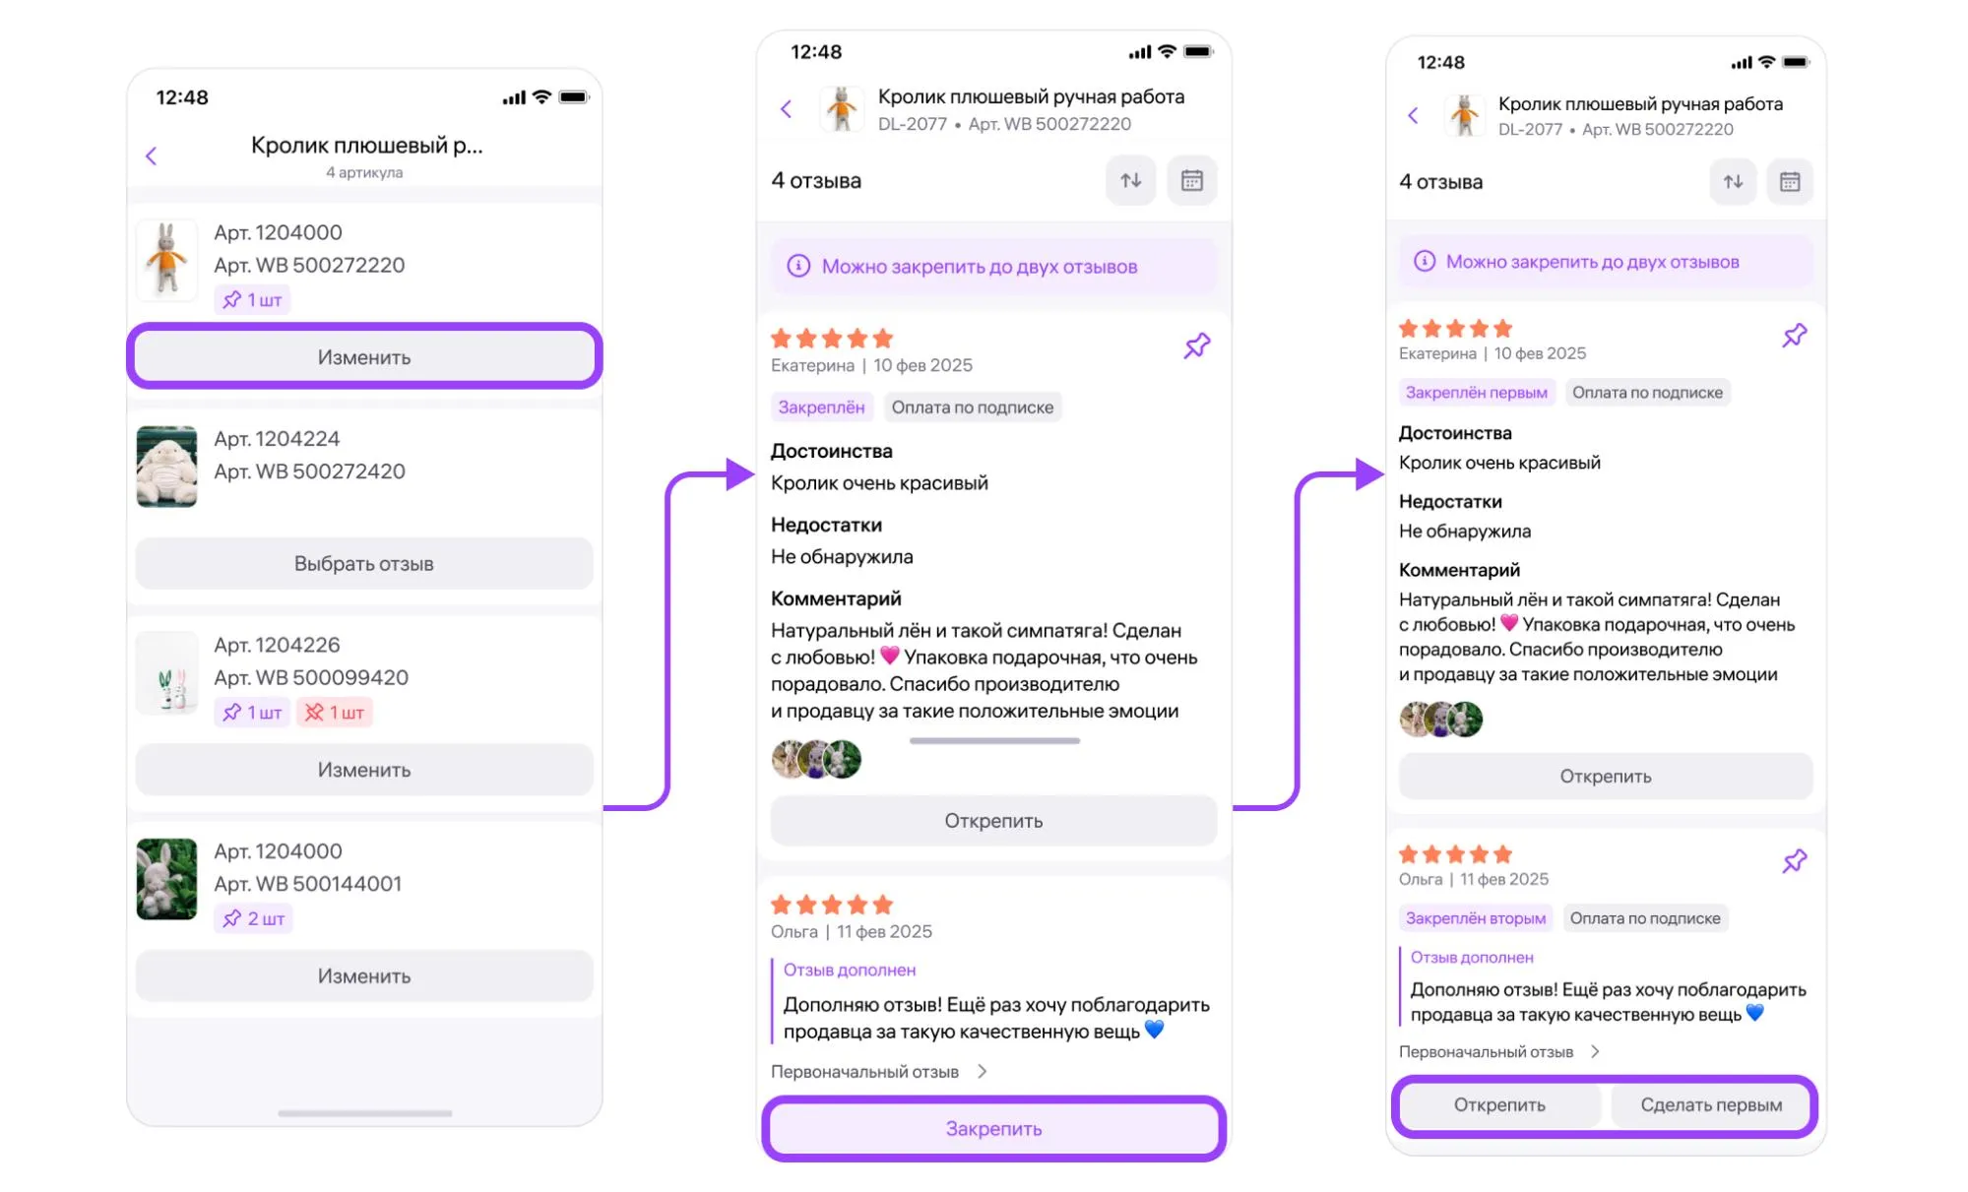Click Сделать первым button
This screenshot has width=1968, height=1192.
(1711, 1104)
